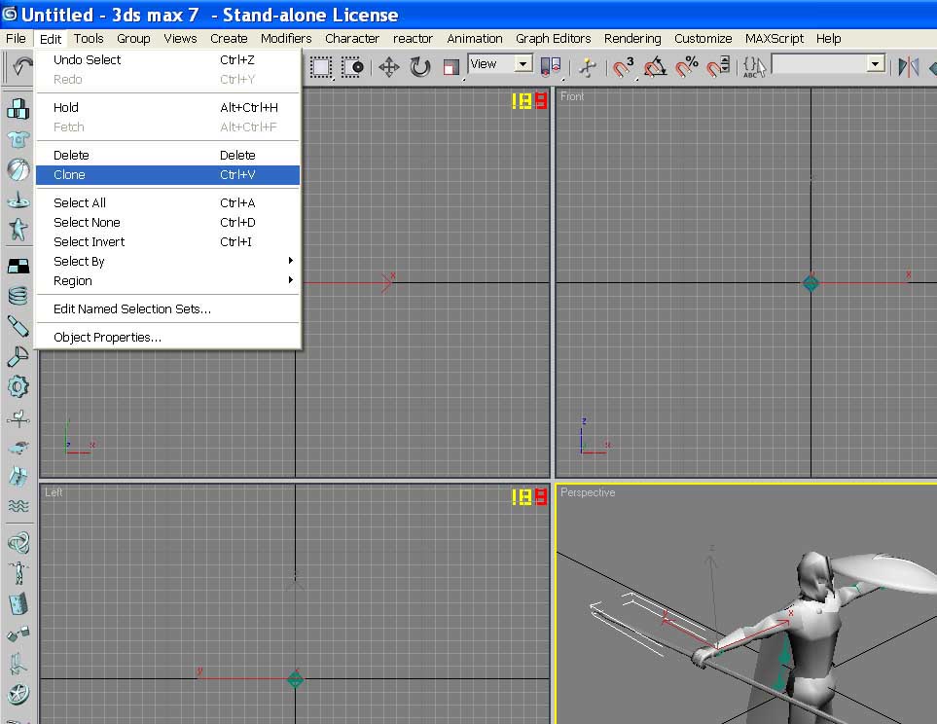937x724 pixels.
Task: Choose Select Invert menu entry
Action: pyautogui.click(x=168, y=241)
